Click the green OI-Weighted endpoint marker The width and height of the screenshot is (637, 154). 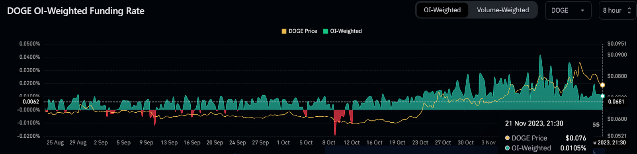tap(603, 96)
